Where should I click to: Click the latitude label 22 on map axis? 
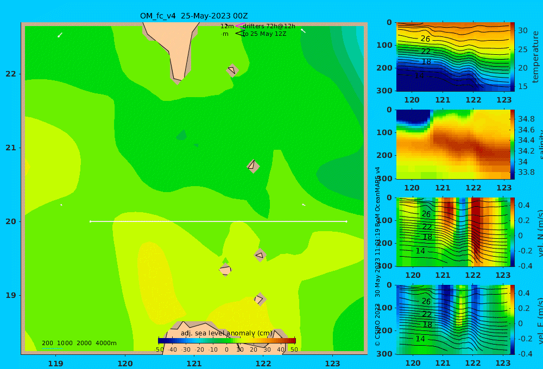pos(11,74)
